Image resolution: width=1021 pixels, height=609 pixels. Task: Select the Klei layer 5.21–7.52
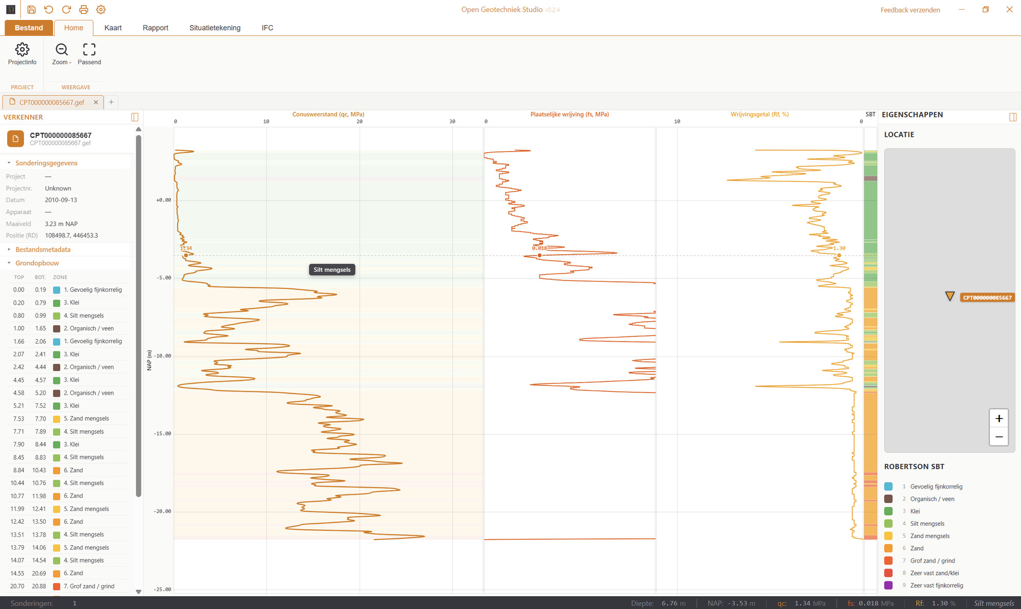click(x=67, y=406)
